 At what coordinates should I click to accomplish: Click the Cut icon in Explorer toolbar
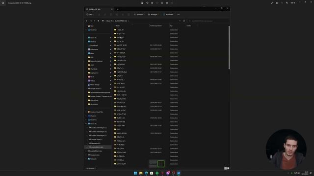coord(99,15)
